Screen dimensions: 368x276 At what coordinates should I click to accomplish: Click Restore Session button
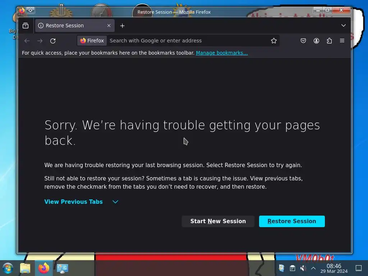(292, 221)
